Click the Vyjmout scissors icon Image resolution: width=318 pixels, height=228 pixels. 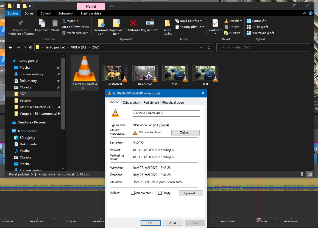pyautogui.click(x=64, y=21)
